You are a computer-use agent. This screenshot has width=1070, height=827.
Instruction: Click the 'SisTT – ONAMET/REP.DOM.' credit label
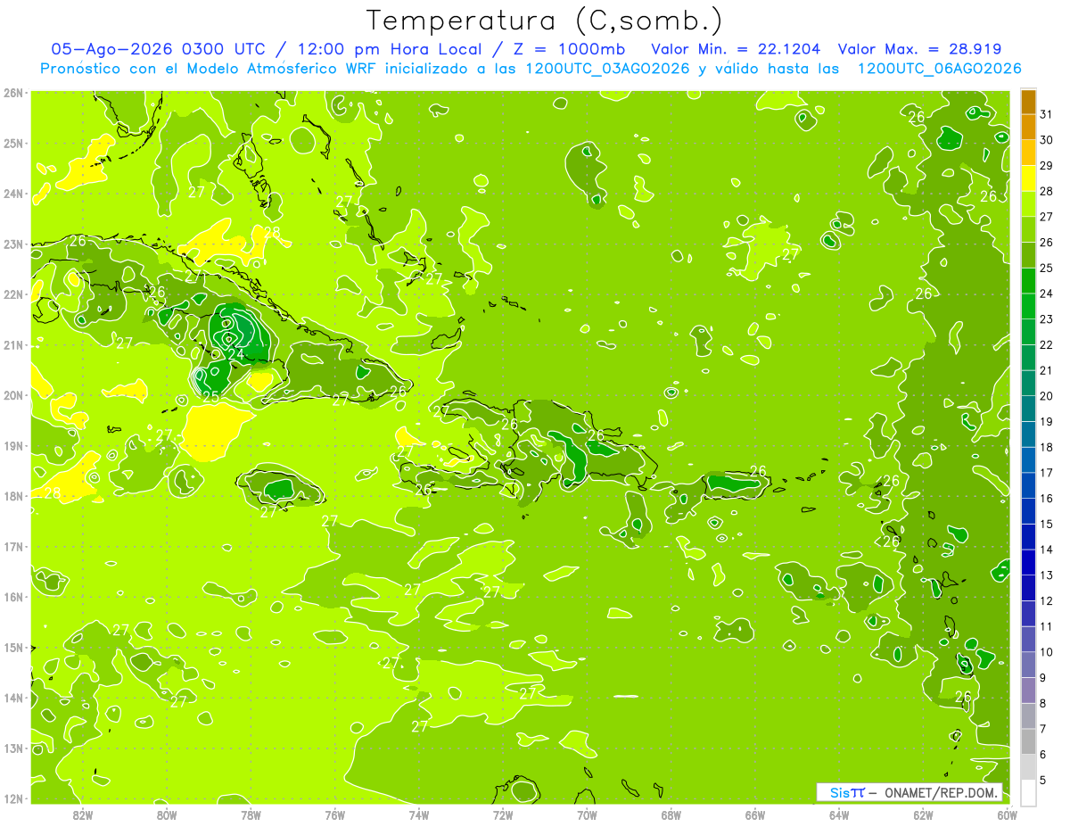909,792
